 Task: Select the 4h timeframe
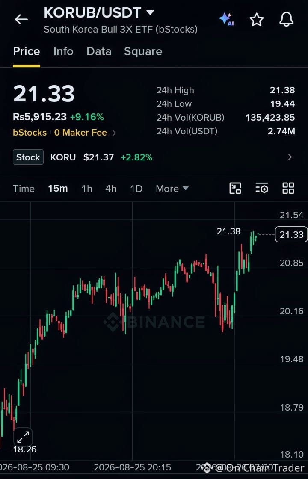(x=111, y=189)
